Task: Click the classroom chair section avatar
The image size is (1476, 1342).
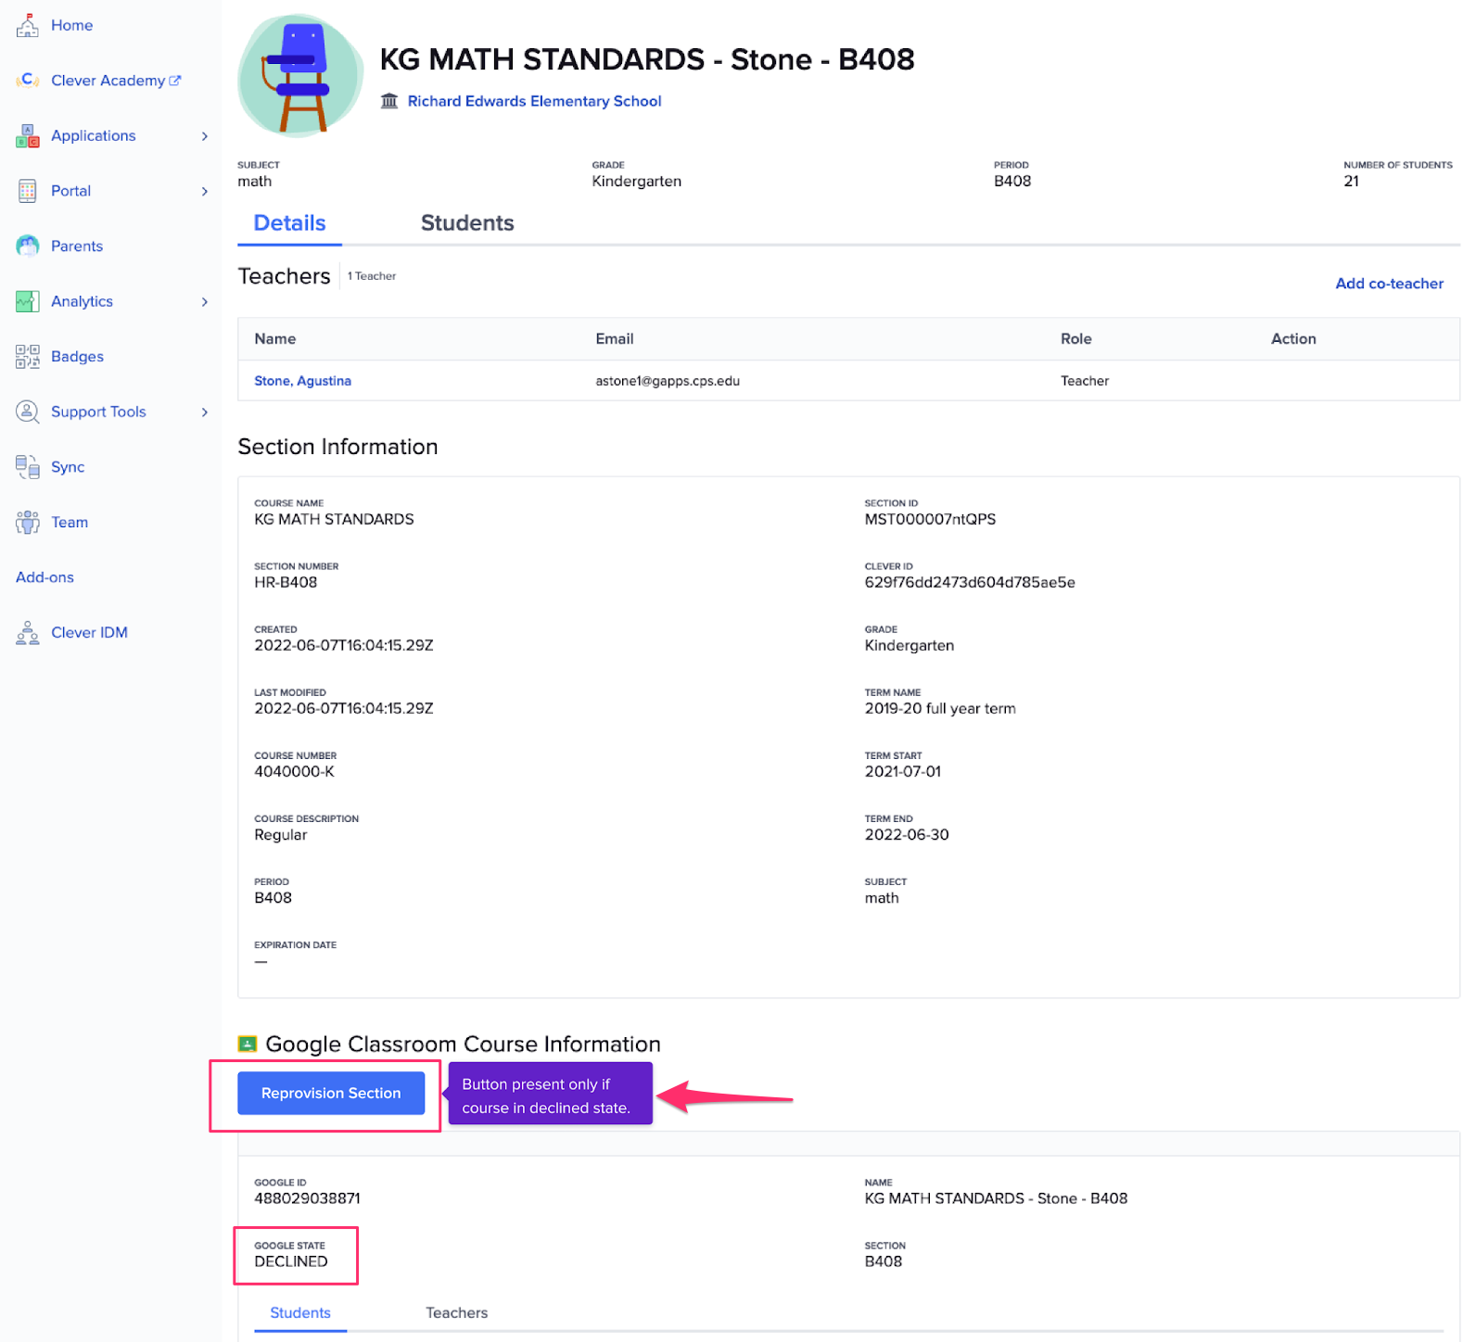Action: coord(300,76)
